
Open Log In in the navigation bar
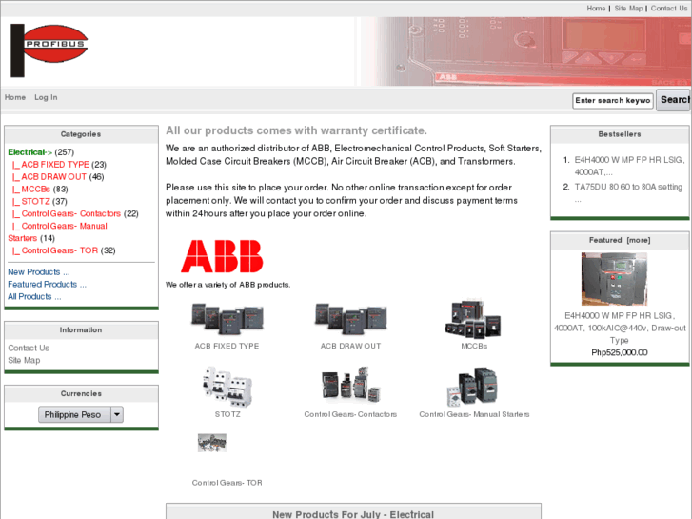coord(46,97)
